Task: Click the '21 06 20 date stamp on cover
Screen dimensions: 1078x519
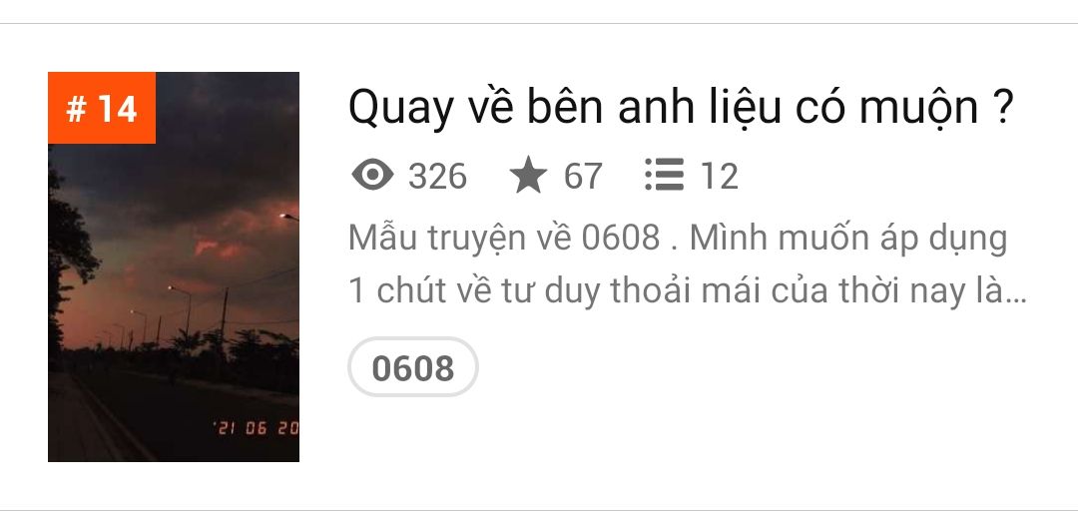Action: tap(257, 428)
